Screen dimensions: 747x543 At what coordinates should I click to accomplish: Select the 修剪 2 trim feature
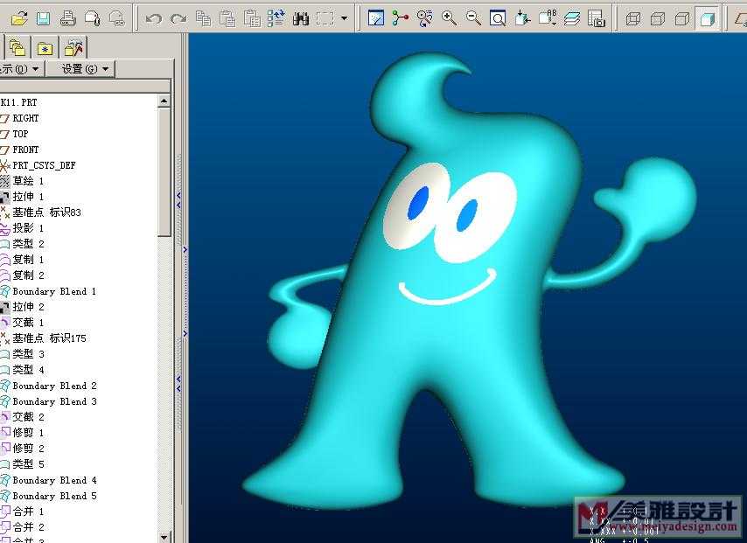coord(28,449)
